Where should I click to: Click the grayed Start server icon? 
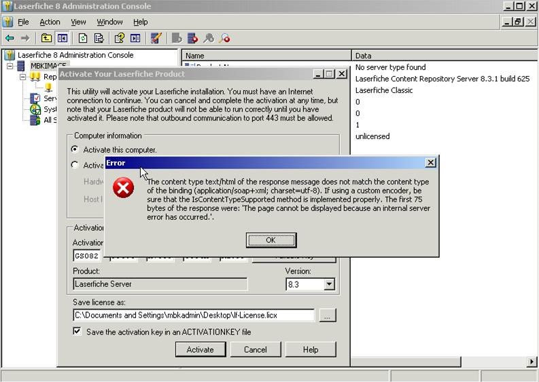[177, 38]
